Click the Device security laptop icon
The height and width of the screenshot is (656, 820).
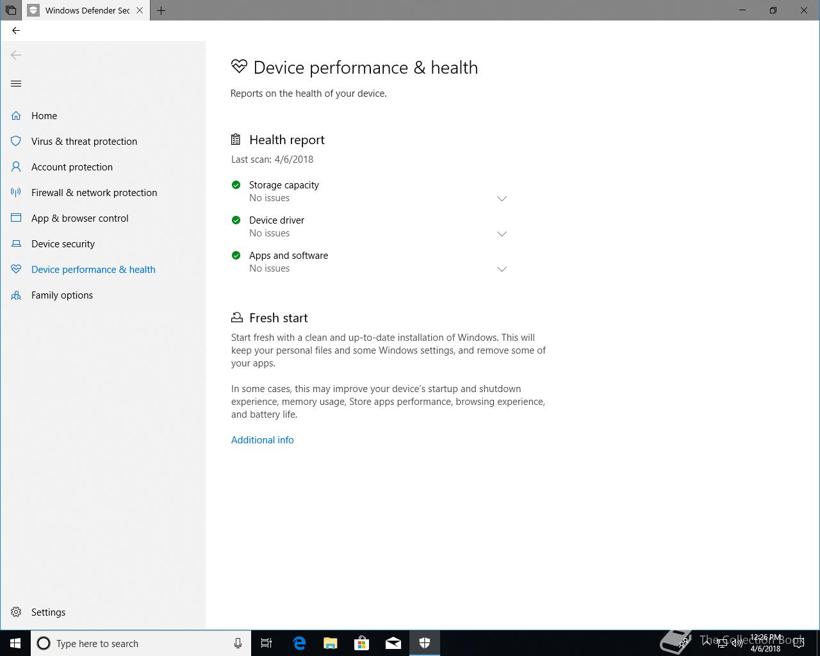pyautogui.click(x=16, y=244)
